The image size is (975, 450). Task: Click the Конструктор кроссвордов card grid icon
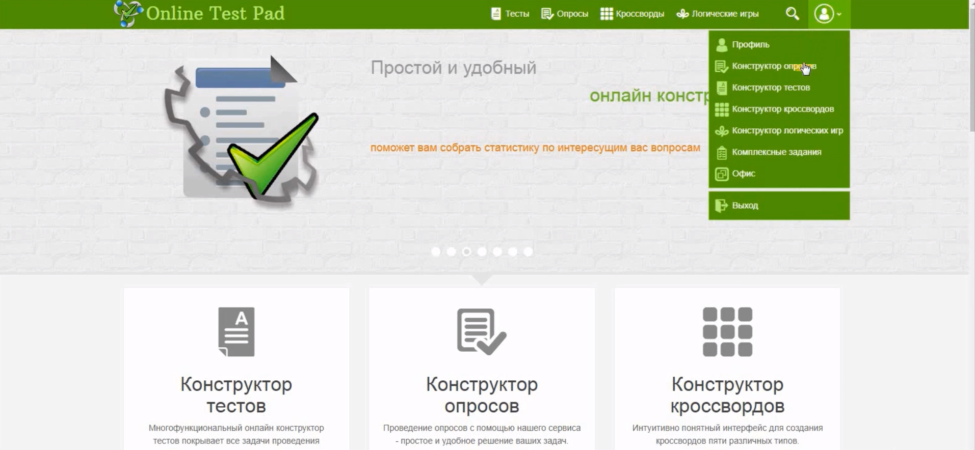click(x=727, y=332)
